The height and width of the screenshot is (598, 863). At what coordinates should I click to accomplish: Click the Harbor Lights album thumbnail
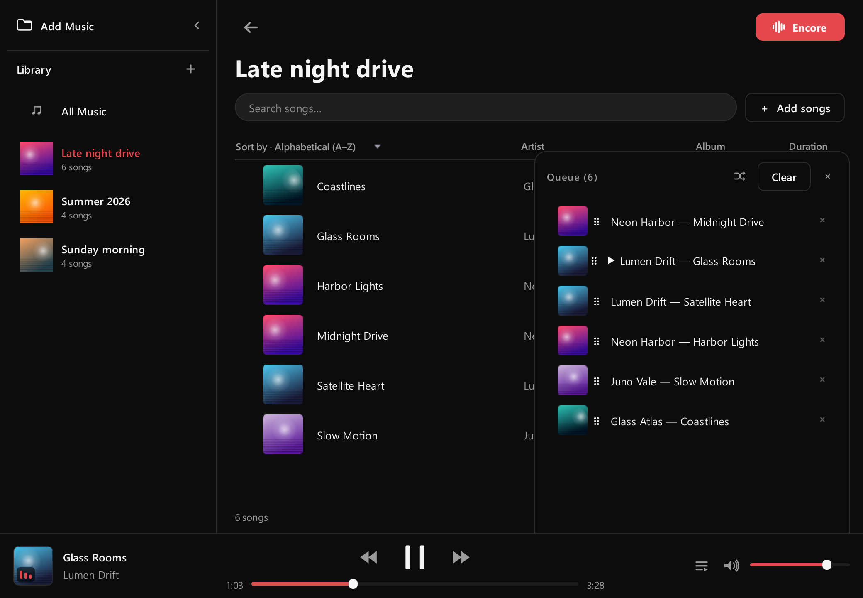(283, 285)
